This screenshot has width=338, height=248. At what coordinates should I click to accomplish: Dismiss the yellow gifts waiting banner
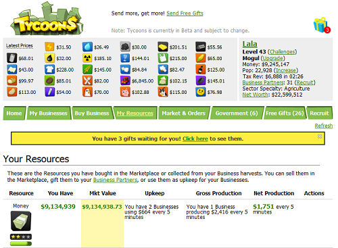tap(320, 137)
